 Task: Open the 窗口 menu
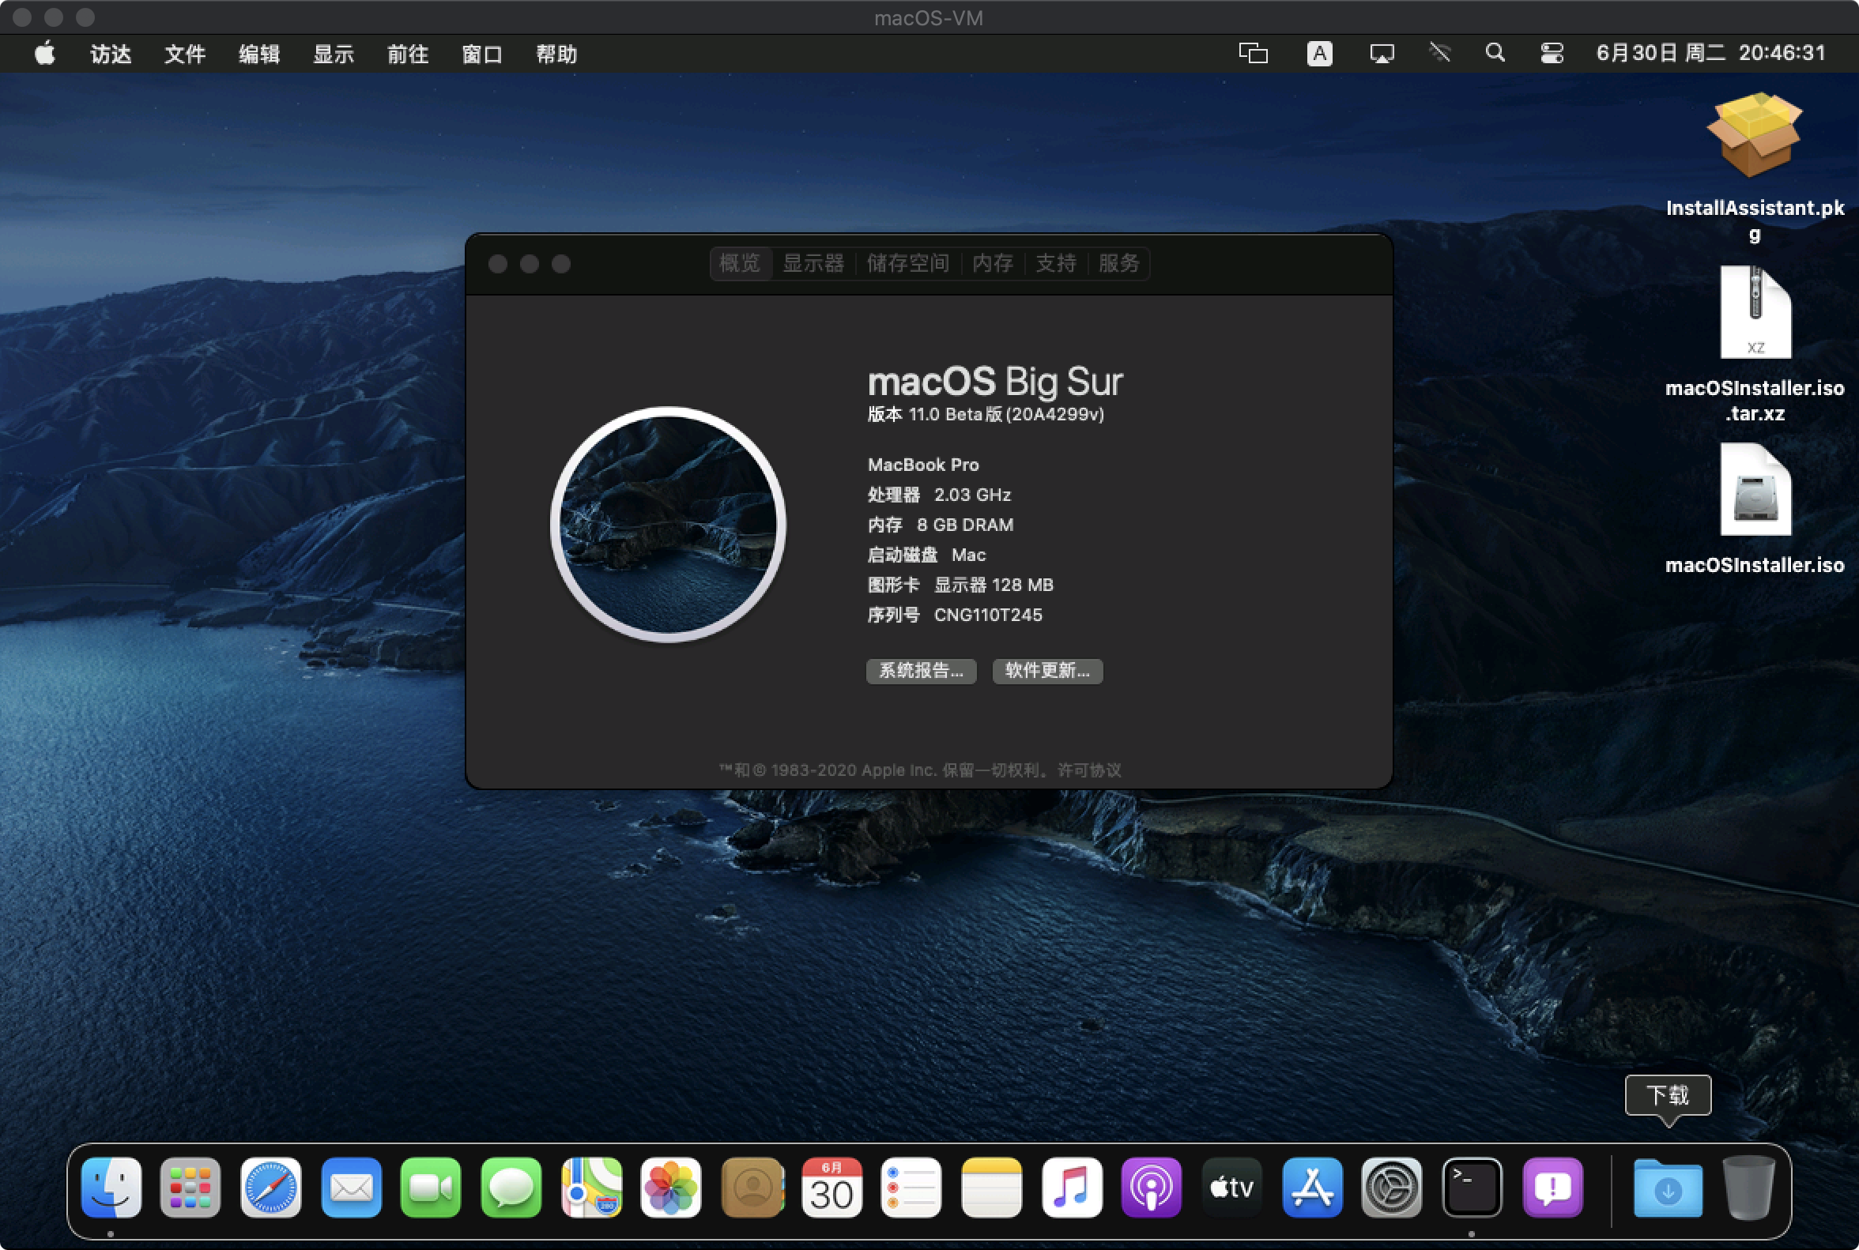coord(481,54)
